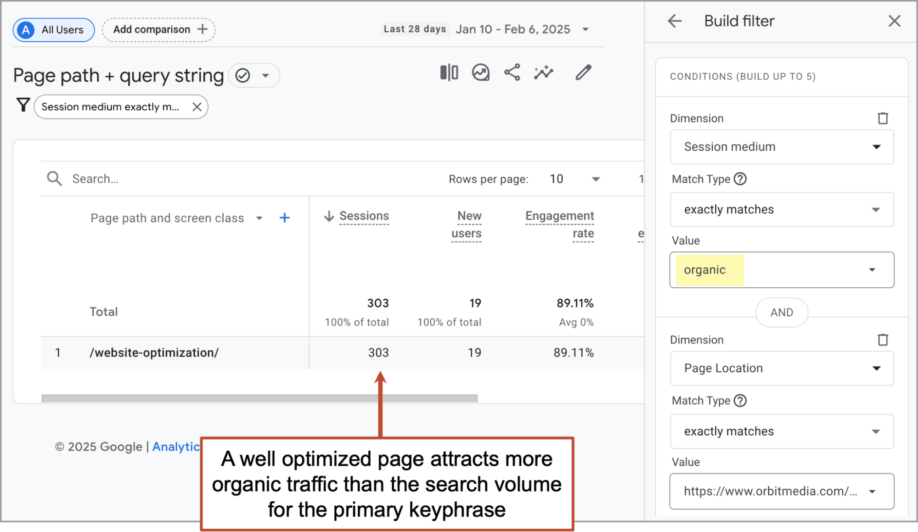Select the All Users comparison chip
This screenshot has height=532, width=918.
(54, 30)
